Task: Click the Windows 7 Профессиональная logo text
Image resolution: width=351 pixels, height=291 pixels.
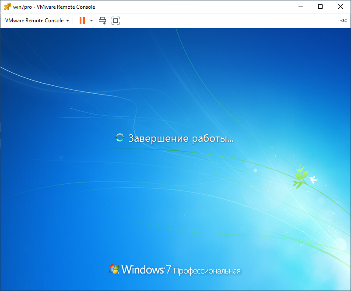Action: [x=175, y=270]
